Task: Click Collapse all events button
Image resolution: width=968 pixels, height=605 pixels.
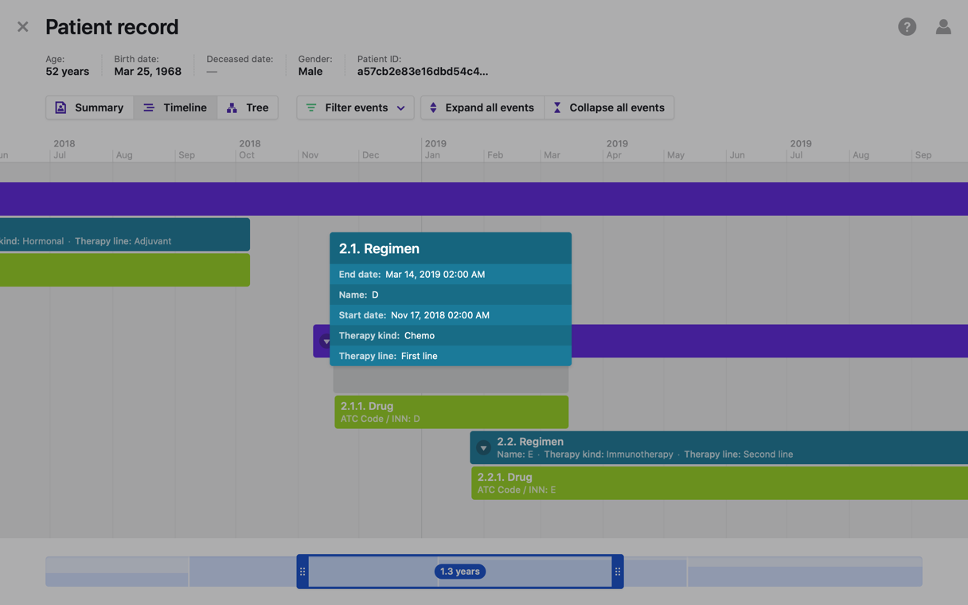Action: 609,107
